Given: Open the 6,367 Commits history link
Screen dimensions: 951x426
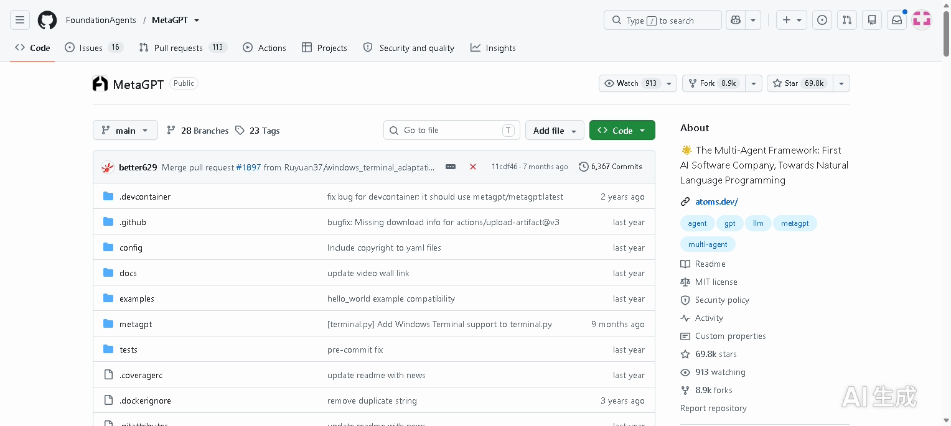Looking at the screenshot, I should pyautogui.click(x=611, y=167).
